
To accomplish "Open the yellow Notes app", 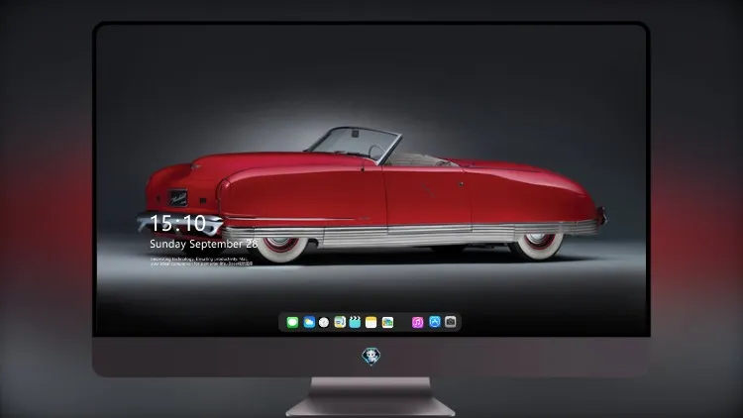I will (371, 322).
